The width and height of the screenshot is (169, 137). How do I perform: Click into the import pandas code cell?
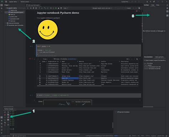(88, 51)
